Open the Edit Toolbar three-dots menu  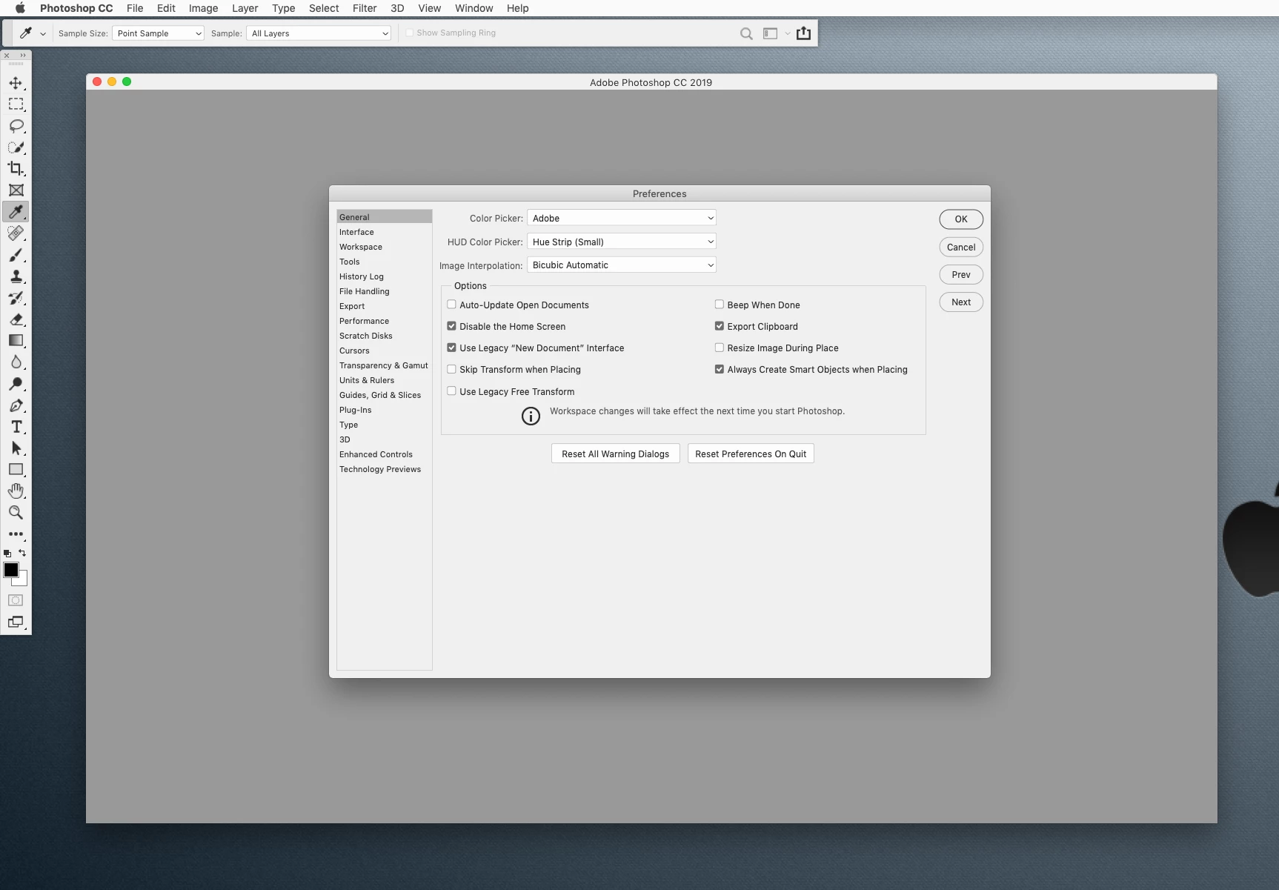(x=16, y=534)
